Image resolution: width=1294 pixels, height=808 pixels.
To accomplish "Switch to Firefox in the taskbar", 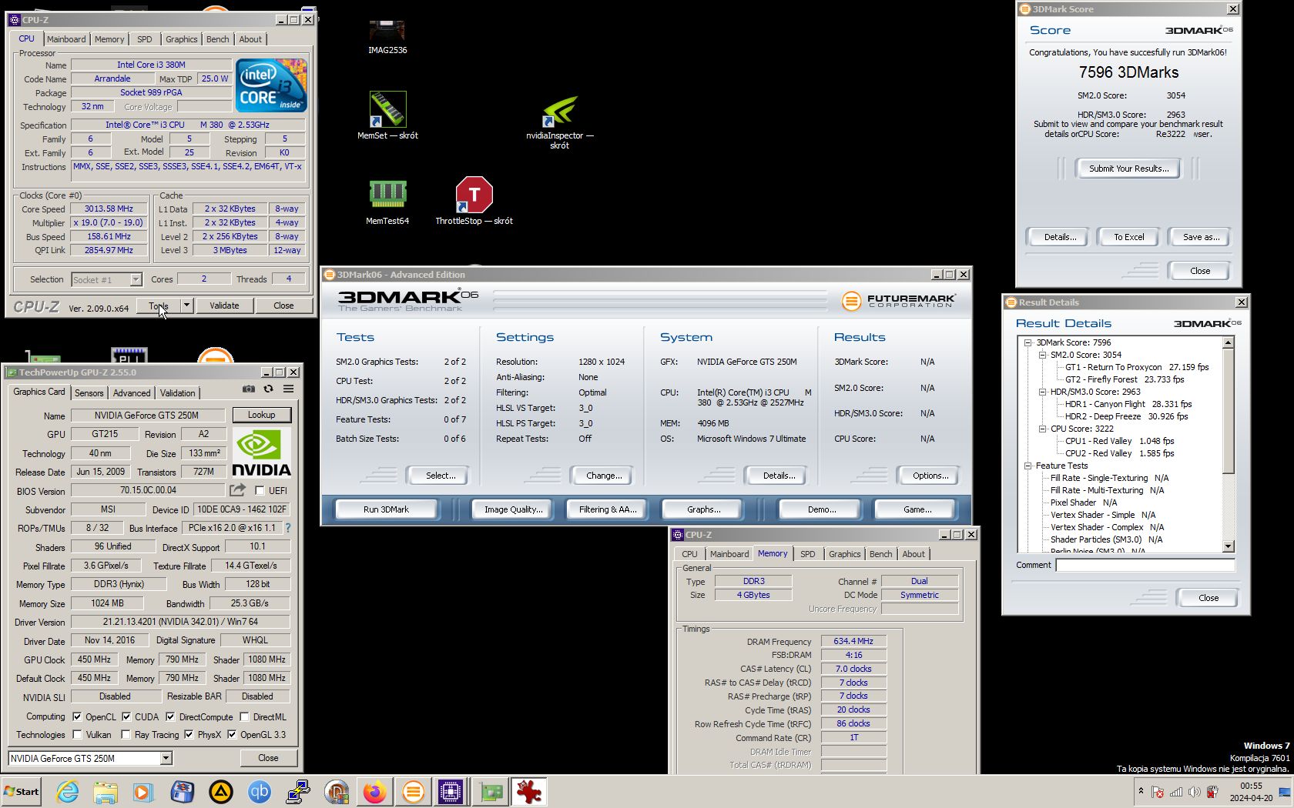I will pos(374,791).
